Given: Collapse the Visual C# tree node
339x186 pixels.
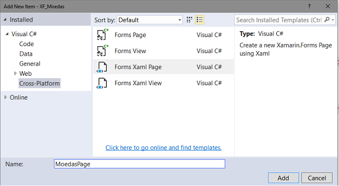Looking at the screenshot, I should pyautogui.click(x=7, y=34).
